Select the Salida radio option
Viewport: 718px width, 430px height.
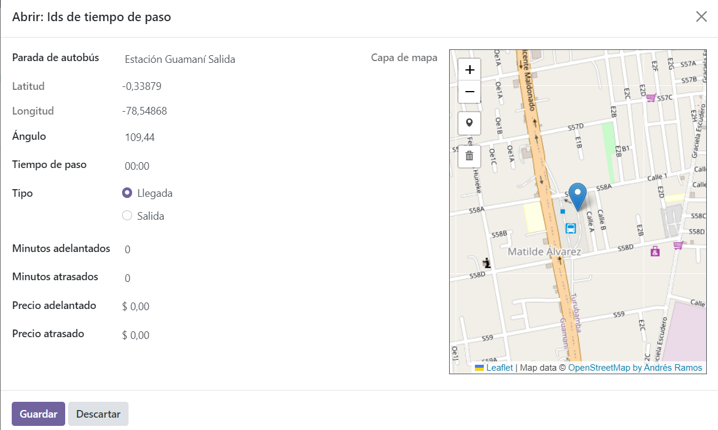tap(127, 216)
